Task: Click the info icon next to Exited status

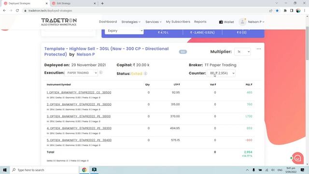Action: (145, 73)
